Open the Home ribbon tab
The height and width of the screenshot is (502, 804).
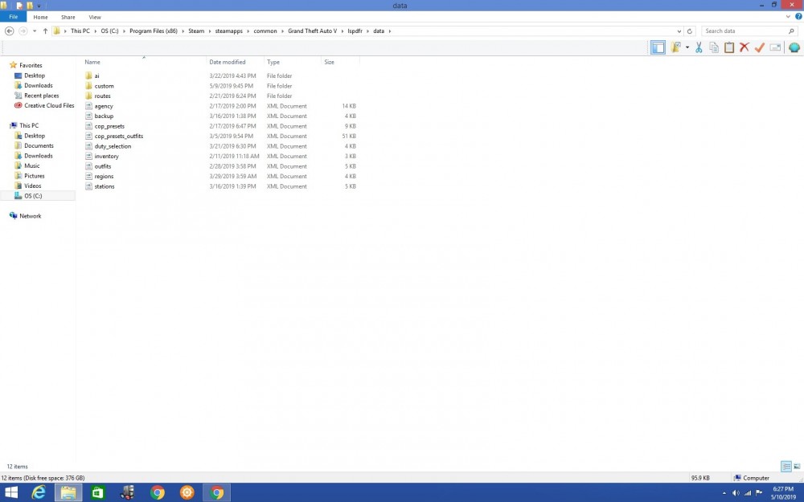click(x=40, y=17)
